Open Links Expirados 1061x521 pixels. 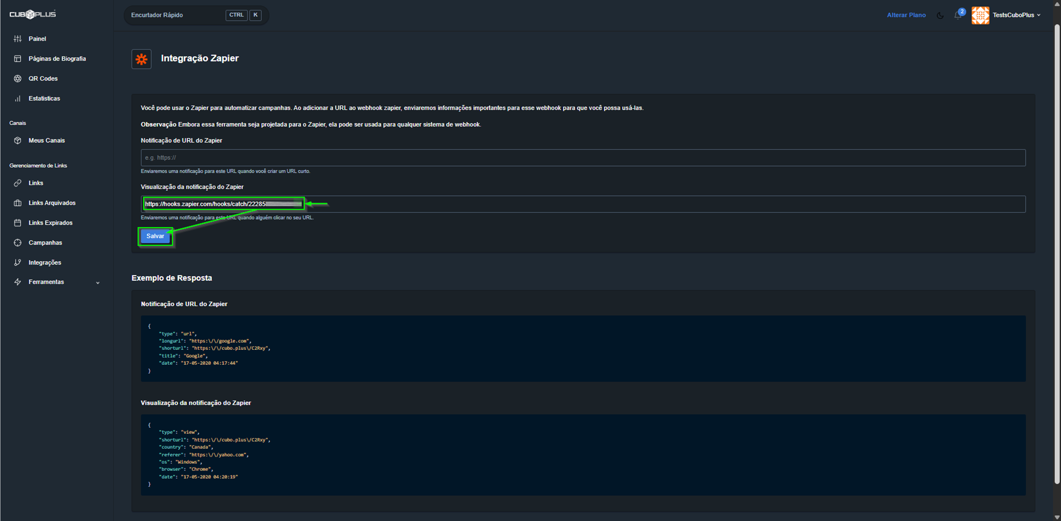coord(50,222)
